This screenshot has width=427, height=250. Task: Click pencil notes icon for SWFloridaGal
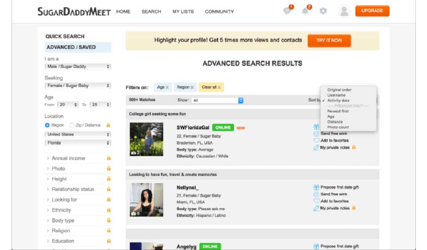316,148
